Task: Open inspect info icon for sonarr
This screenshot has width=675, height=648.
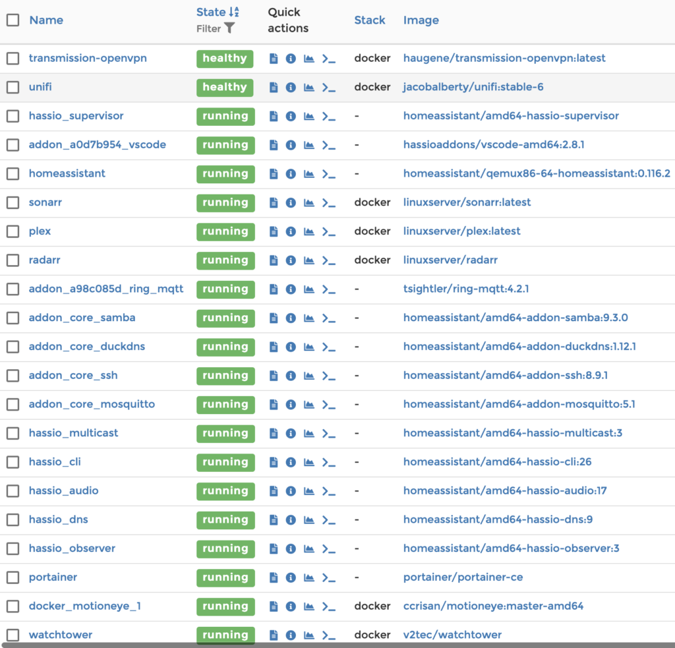Action: tap(291, 203)
